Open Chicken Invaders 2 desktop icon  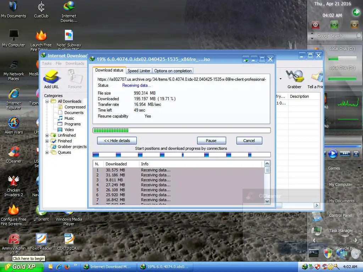click(13, 186)
